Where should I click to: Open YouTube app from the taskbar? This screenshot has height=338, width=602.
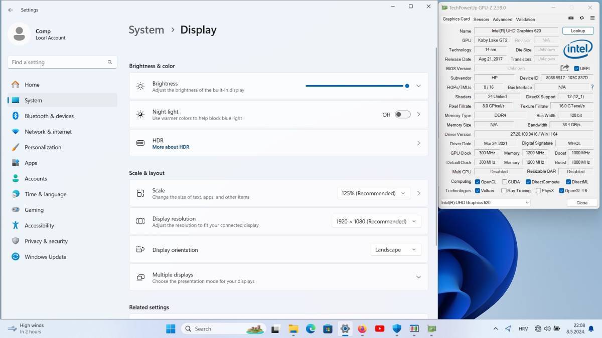[380, 328]
